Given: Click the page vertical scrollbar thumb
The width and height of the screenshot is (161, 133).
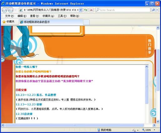Looking at the screenshot, I should tap(158, 70).
